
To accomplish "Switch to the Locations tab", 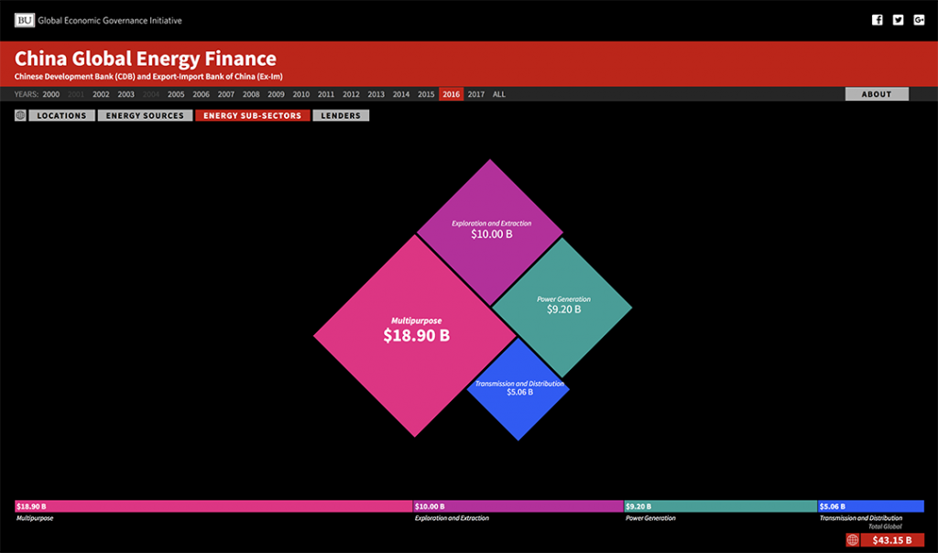I will tap(61, 115).
